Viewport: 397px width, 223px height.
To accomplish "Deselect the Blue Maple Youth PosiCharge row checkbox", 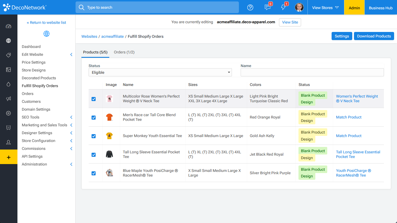I will (94, 173).
